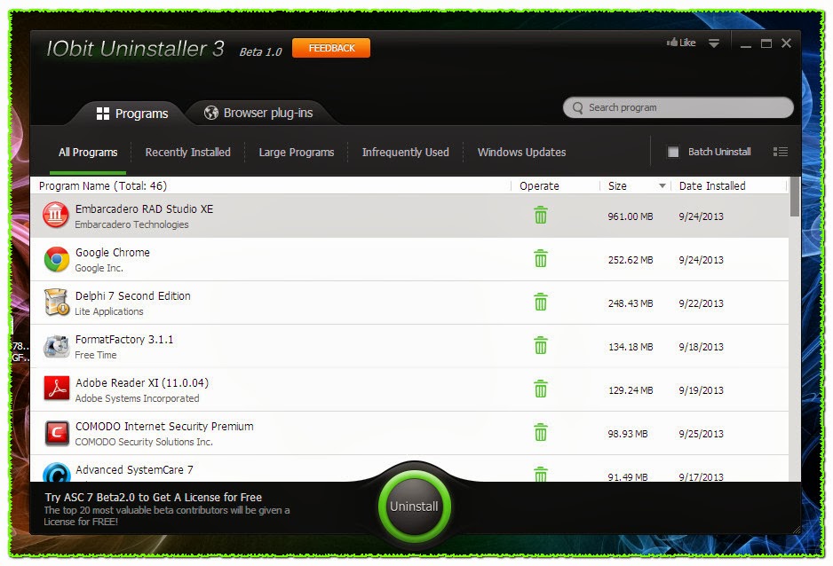Click the big green Uninstall button
The height and width of the screenshot is (566, 833).
click(415, 506)
